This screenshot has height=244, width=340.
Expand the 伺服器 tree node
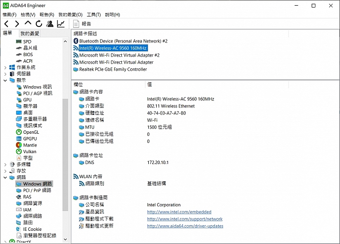click(5, 74)
